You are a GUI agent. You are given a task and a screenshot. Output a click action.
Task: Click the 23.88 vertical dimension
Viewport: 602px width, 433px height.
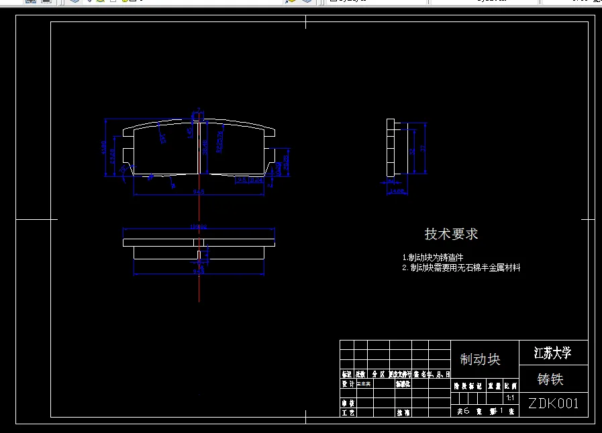112,156
